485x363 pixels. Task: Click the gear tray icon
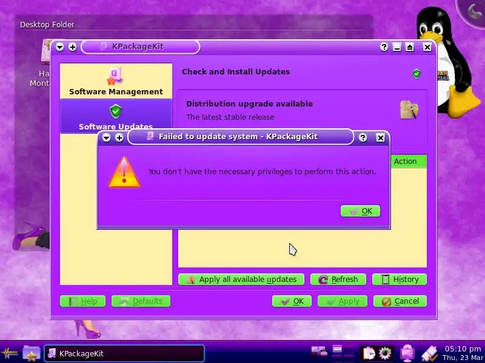[385, 353]
